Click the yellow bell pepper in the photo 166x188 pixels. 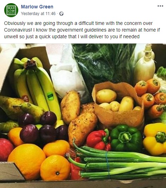155,139
